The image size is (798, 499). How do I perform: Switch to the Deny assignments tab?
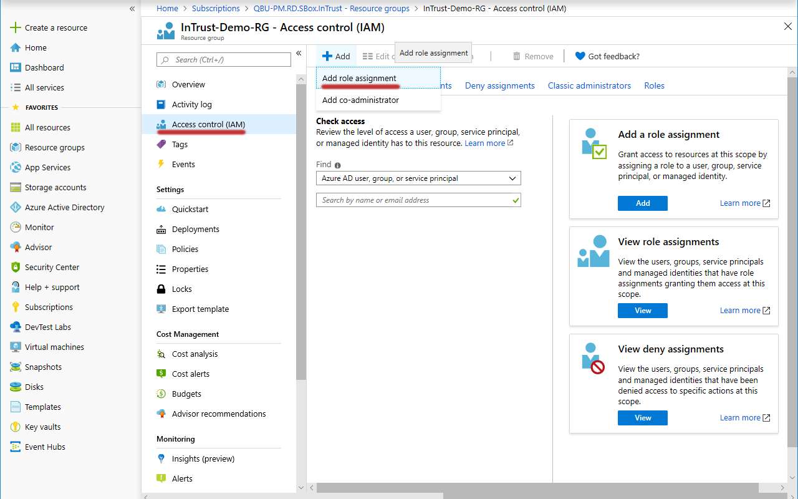pyautogui.click(x=499, y=85)
